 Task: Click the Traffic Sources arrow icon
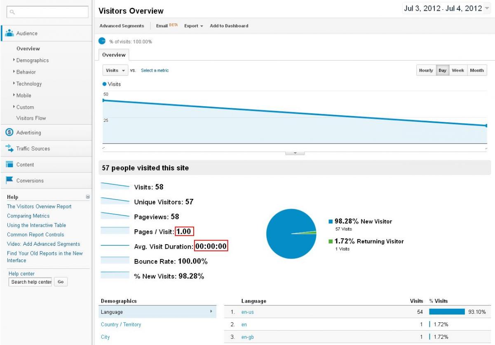(9, 149)
